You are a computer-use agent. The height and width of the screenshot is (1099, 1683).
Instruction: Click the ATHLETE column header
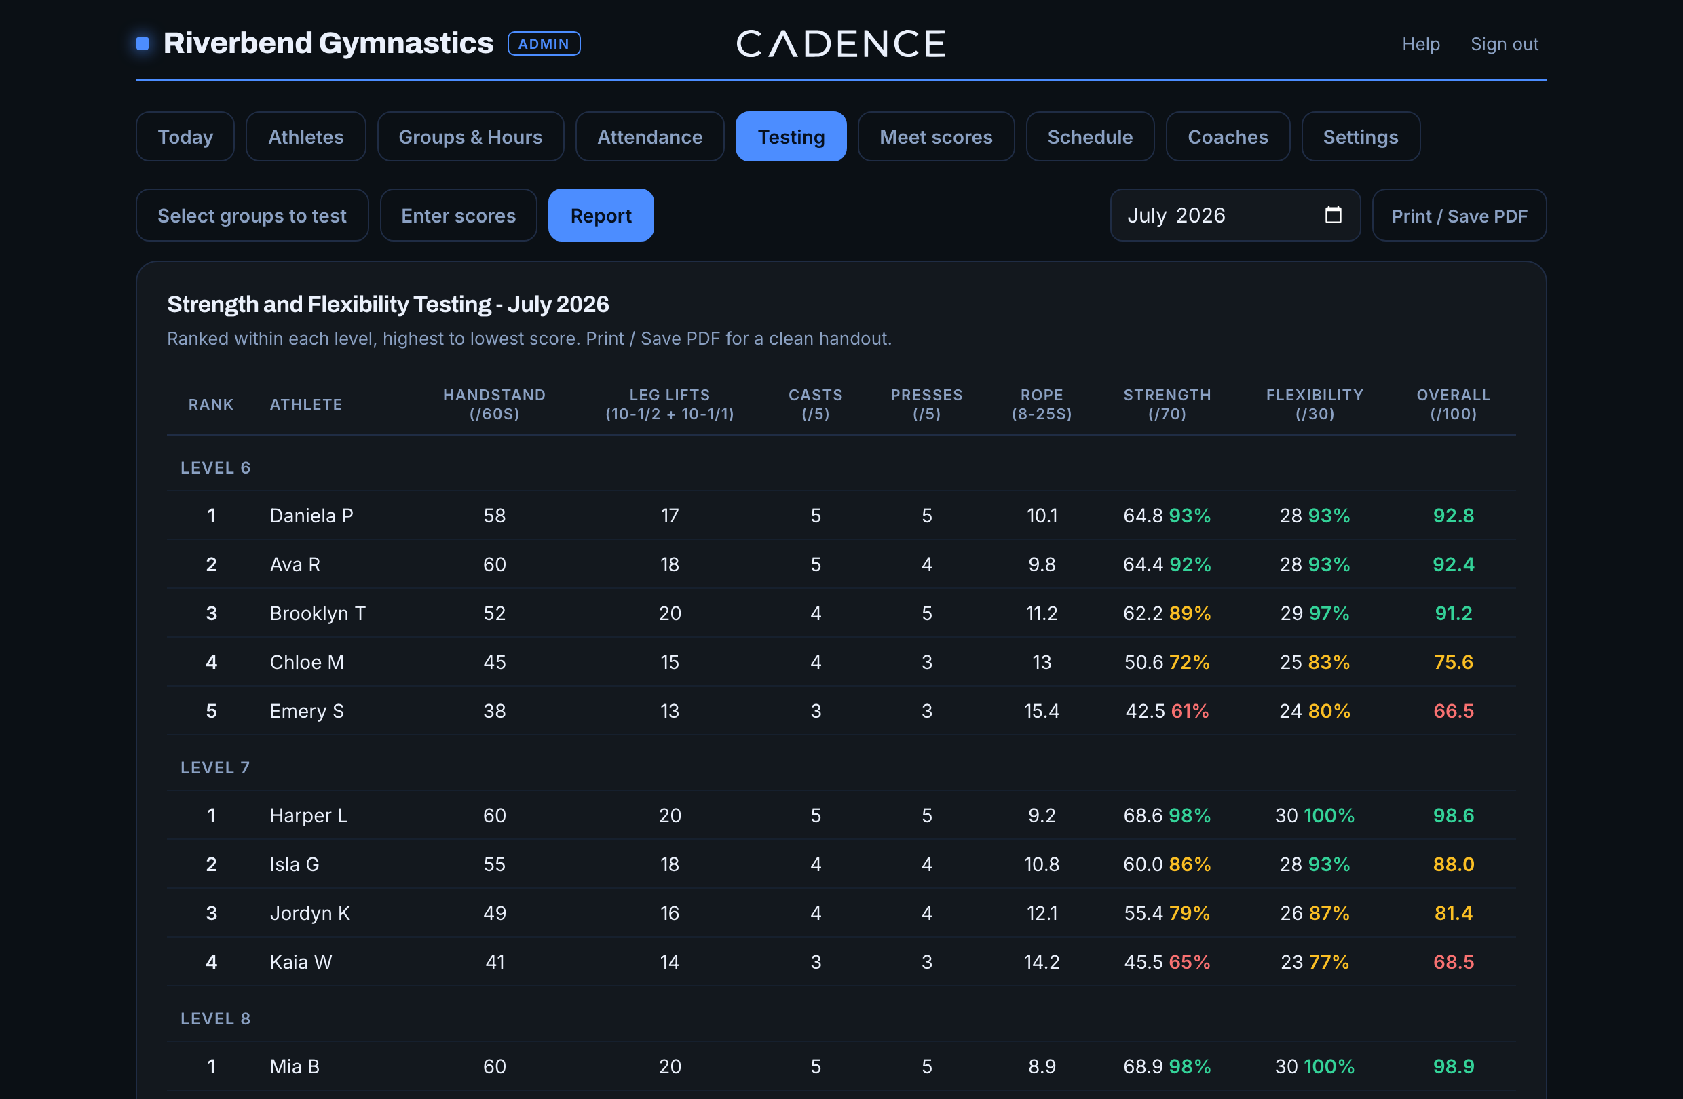pos(305,404)
